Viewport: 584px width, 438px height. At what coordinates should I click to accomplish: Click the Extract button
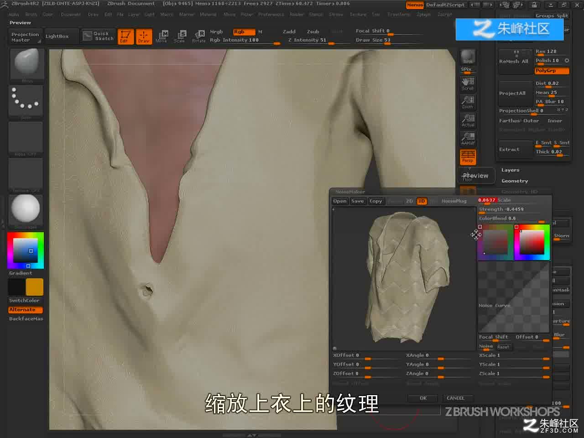click(514, 150)
